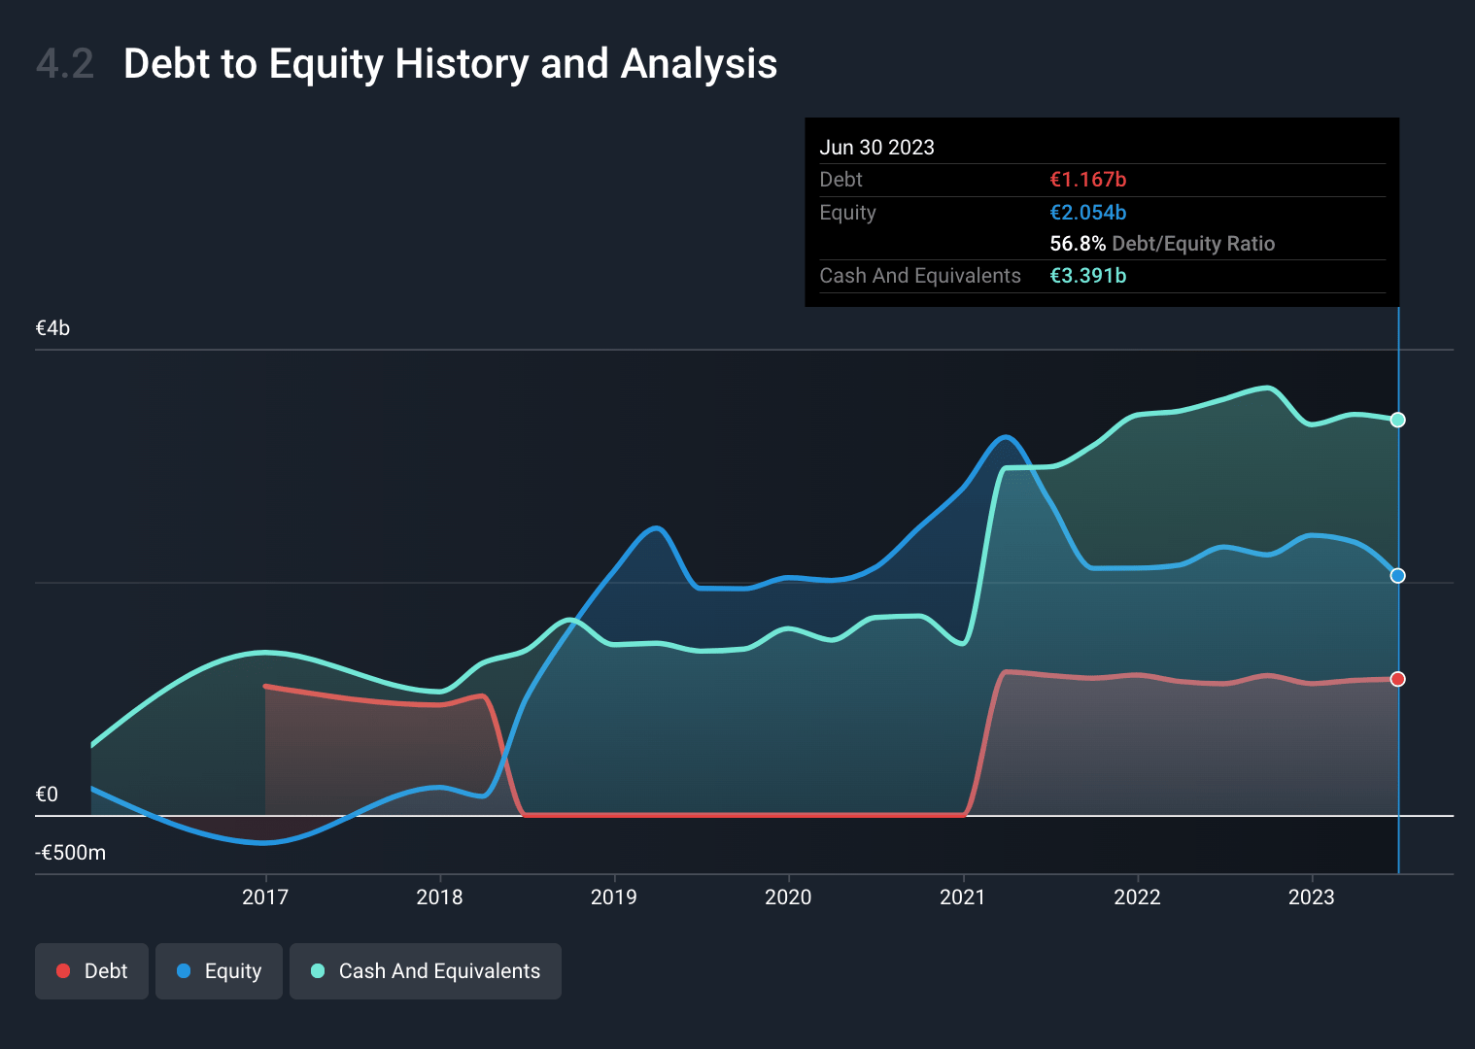Click the €1.167b debt value

pyautogui.click(x=1088, y=180)
